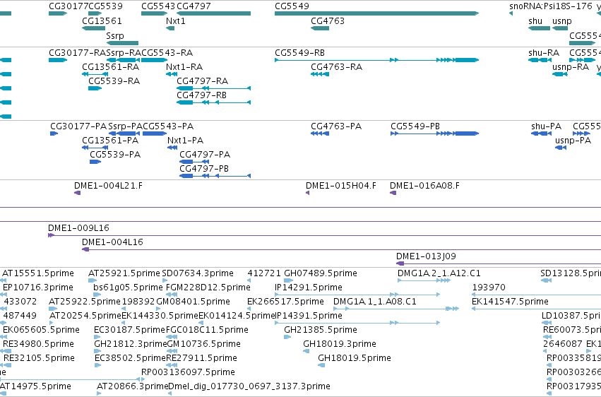The image size is (601, 397).
Task: Open the bs61g05.5prime label
Action: pos(128,288)
